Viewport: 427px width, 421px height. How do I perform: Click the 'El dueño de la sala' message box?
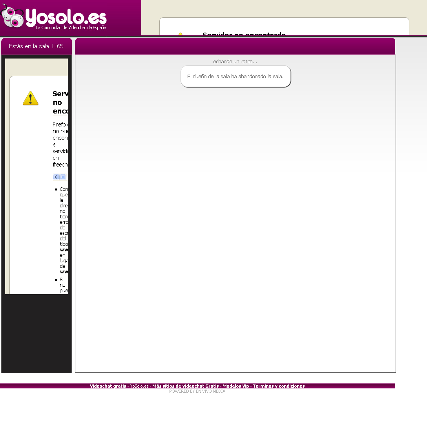point(235,76)
